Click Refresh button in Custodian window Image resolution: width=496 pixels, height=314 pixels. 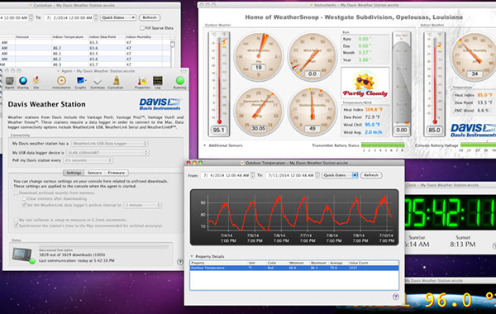[x=150, y=17]
